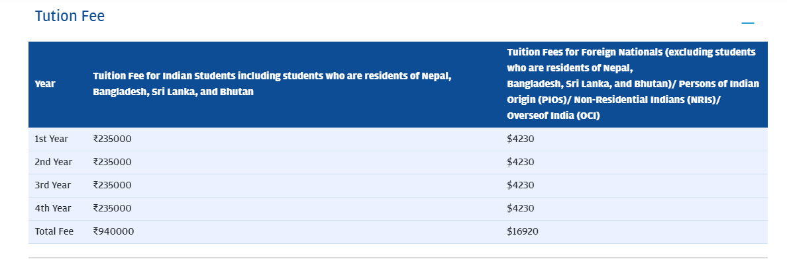This screenshot has height=263, width=787.
Task: Click the ₹235000 fee for 4th Year
Action: tap(112, 208)
